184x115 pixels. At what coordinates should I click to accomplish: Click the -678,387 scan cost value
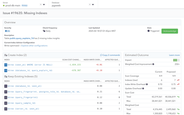pyautogui.click(x=76, y=71)
